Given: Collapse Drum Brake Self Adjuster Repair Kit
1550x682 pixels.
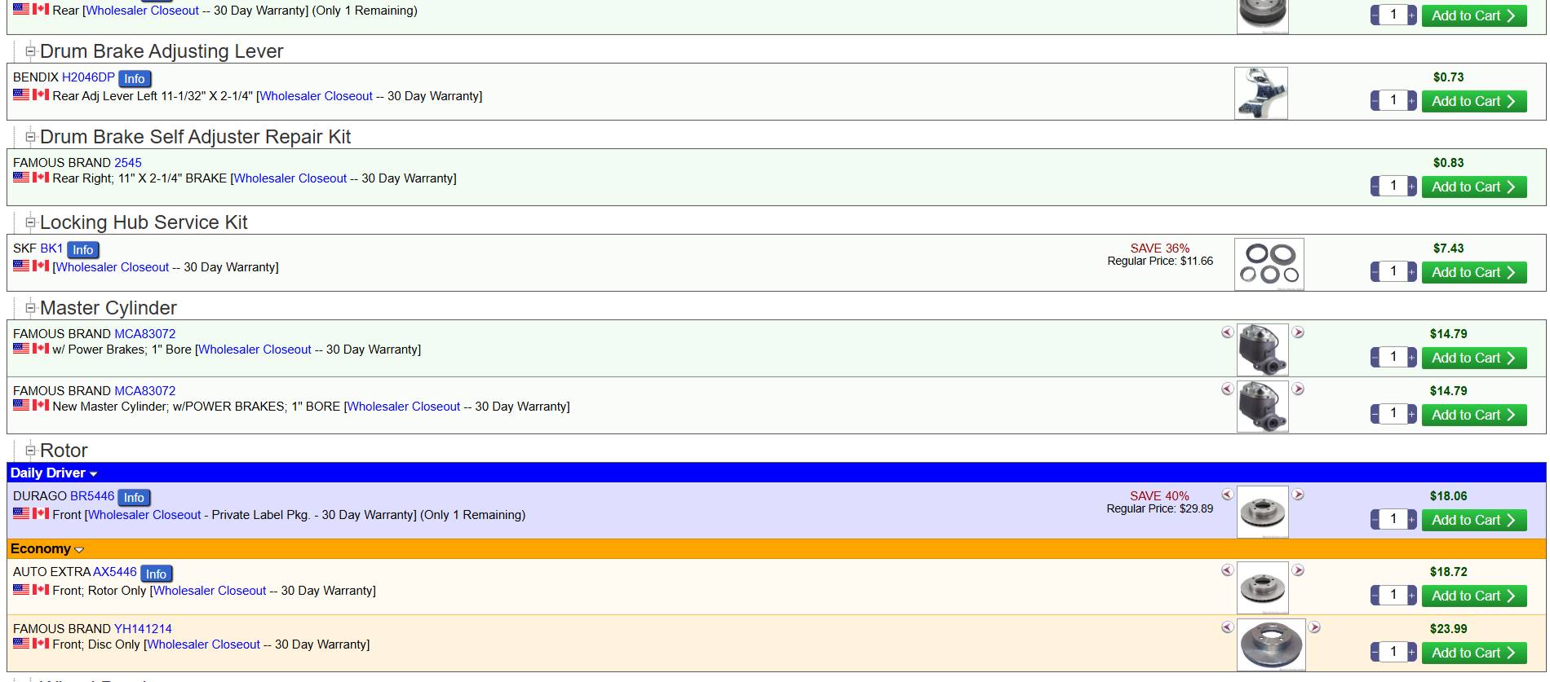Looking at the screenshot, I should pyautogui.click(x=30, y=137).
